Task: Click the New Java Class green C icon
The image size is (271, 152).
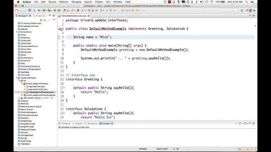Action: (58, 10)
